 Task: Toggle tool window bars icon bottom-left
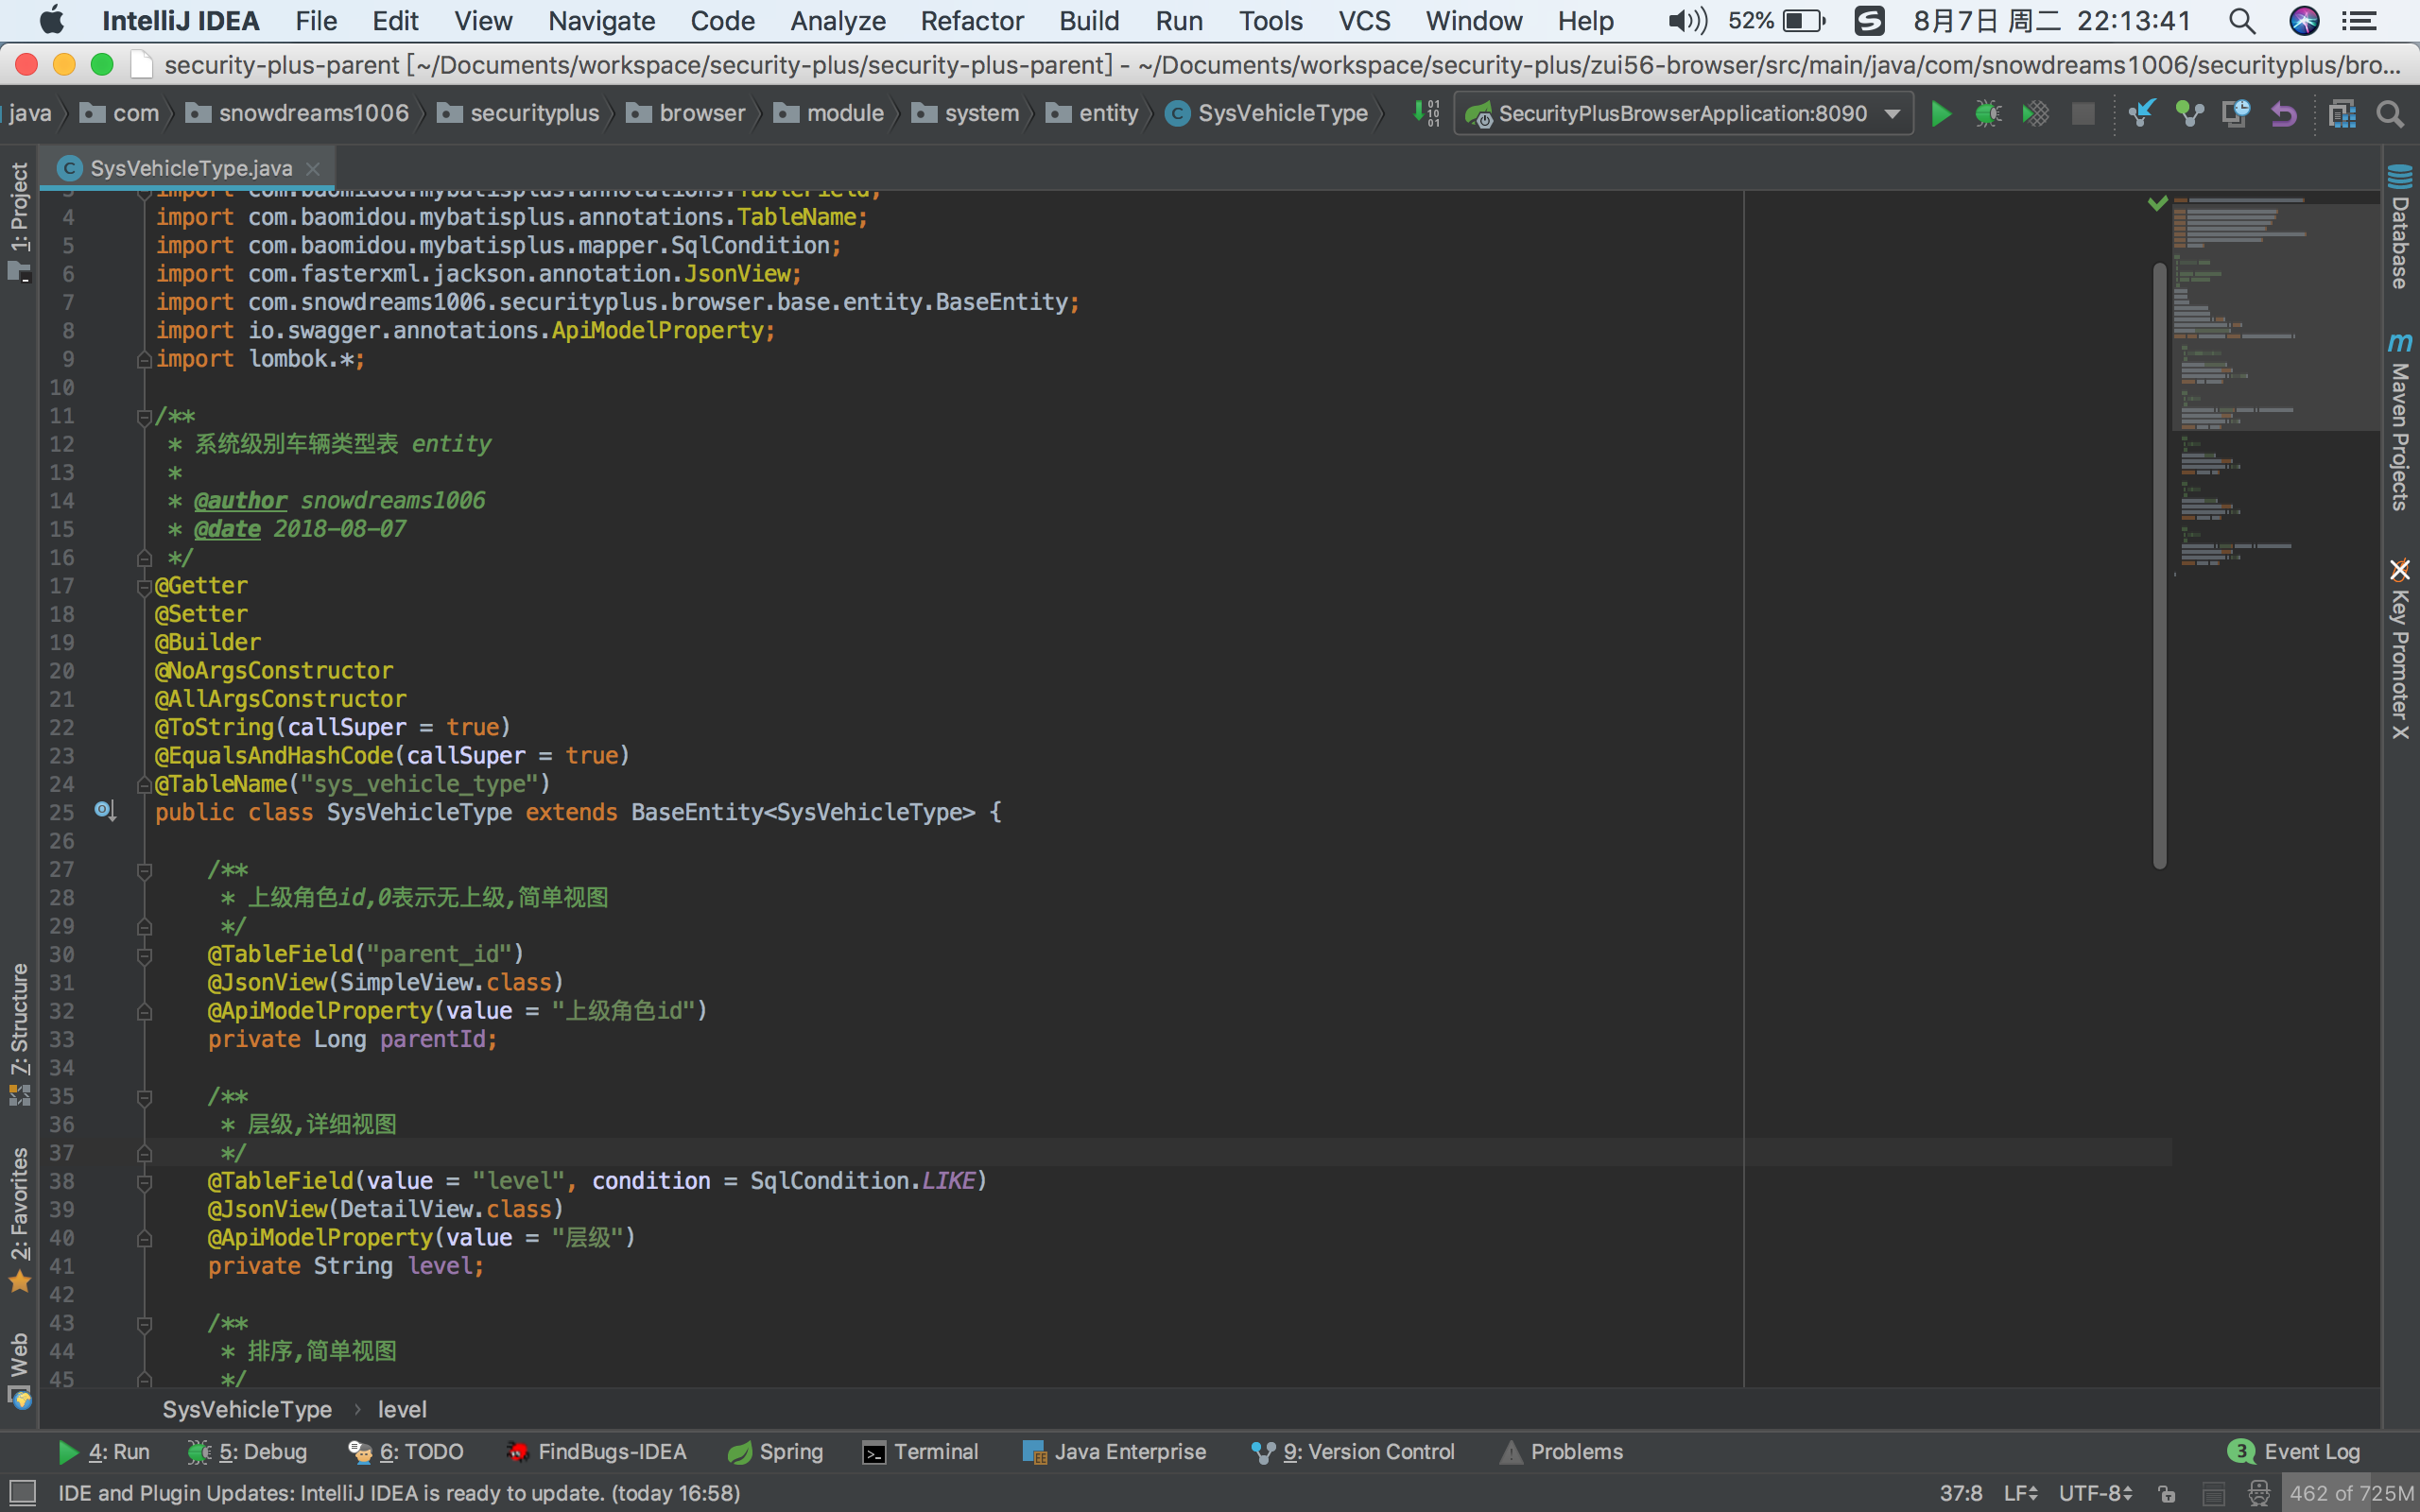click(x=21, y=1493)
